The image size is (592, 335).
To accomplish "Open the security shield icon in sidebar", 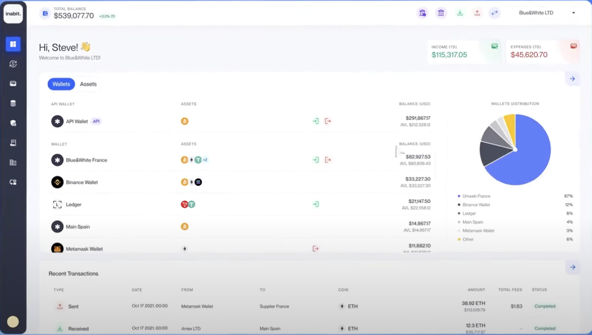I will click(13, 122).
